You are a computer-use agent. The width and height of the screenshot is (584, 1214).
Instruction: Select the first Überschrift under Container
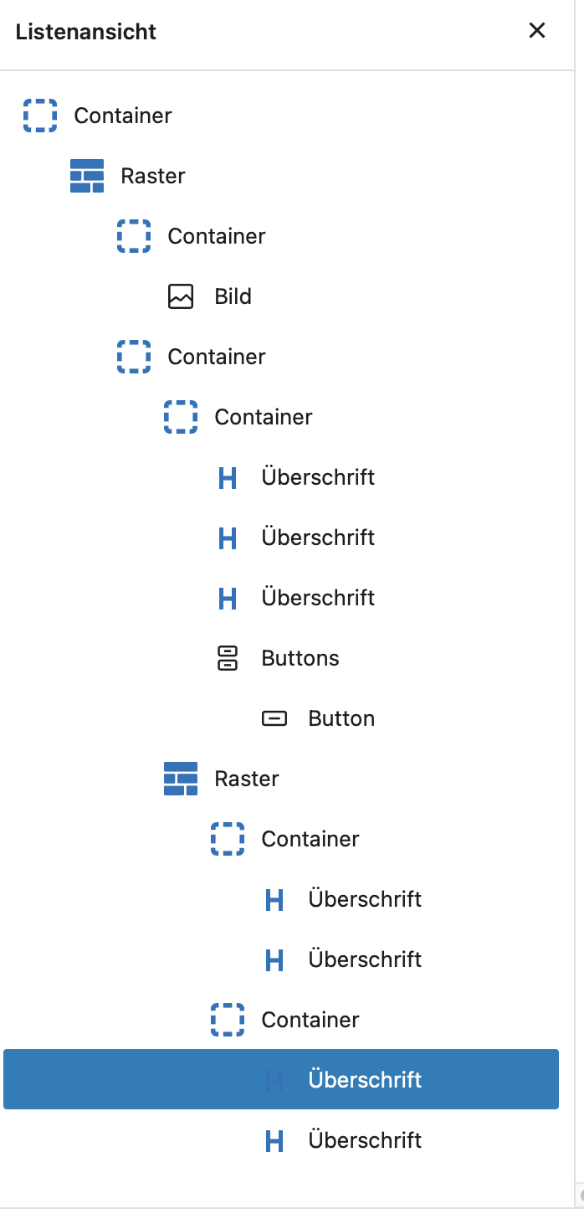(x=318, y=477)
